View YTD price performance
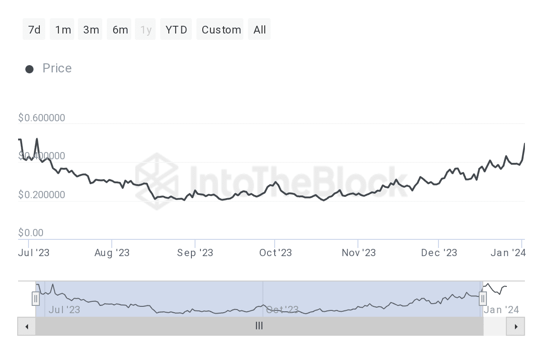 point(176,29)
